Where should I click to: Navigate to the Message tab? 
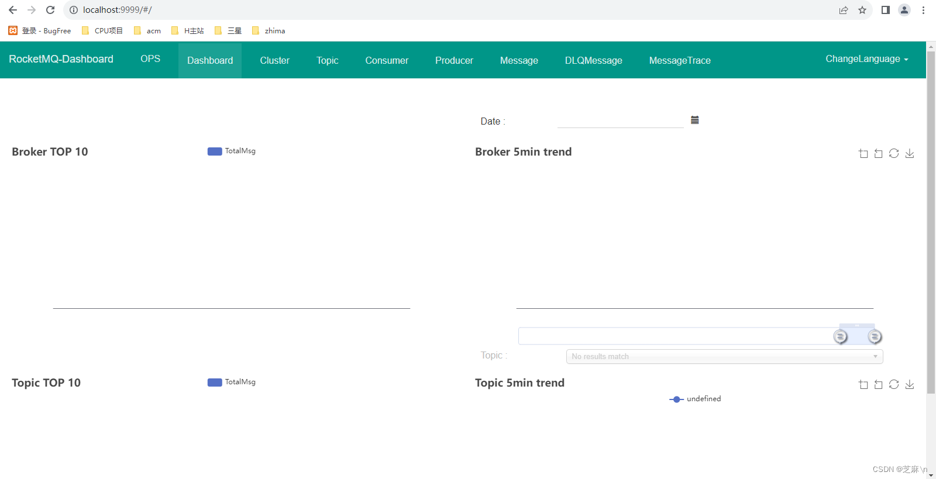tap(519, 60)
